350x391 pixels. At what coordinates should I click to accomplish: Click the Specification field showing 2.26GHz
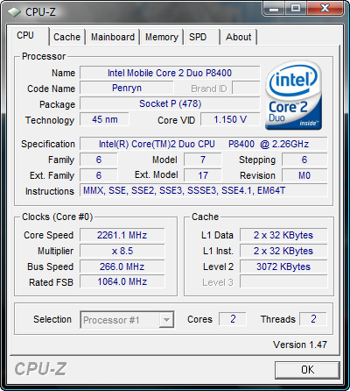(x=204, y=144)
